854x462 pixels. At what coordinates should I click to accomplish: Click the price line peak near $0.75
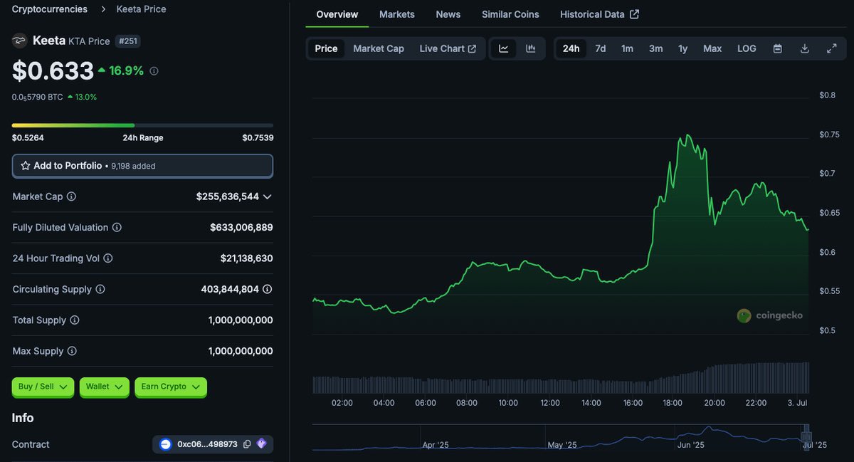[687, 135]
